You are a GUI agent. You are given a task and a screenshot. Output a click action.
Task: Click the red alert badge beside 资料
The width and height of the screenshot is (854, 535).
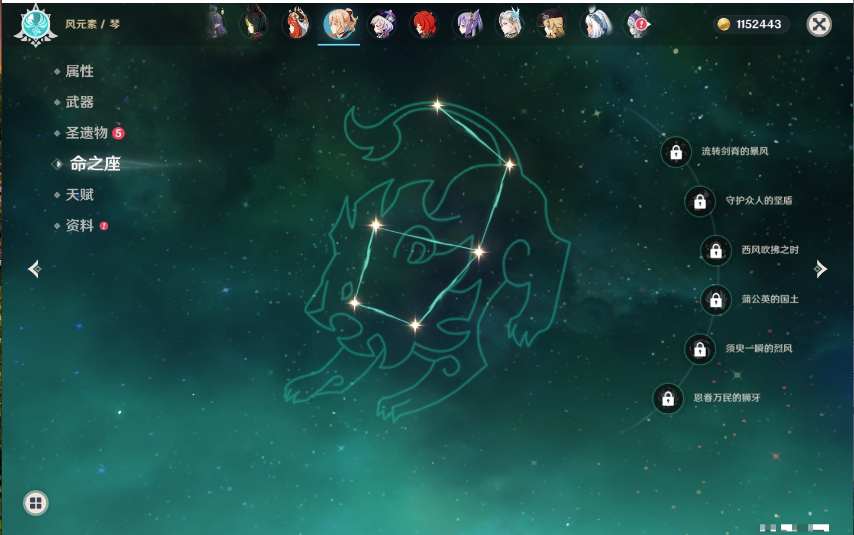click(104, 226)
